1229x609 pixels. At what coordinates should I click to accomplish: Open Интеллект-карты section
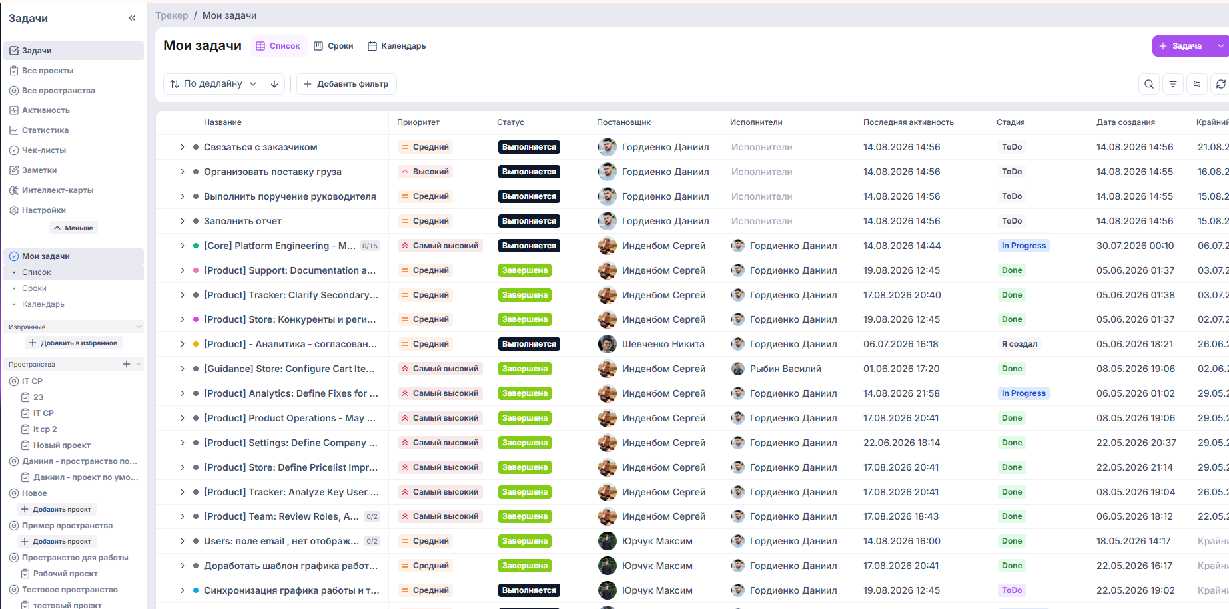[x=73, y=190]
